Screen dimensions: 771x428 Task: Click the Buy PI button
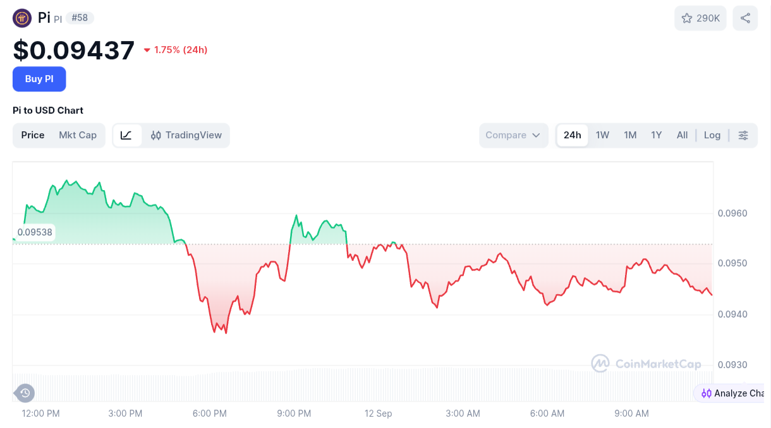[39, 79]
